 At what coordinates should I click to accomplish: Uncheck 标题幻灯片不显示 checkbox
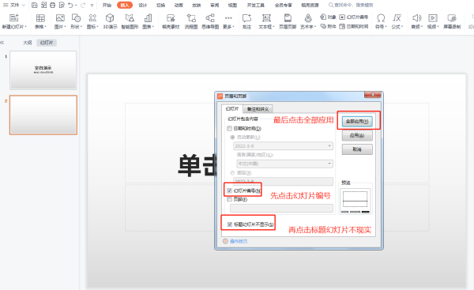(x=230, y=224)
